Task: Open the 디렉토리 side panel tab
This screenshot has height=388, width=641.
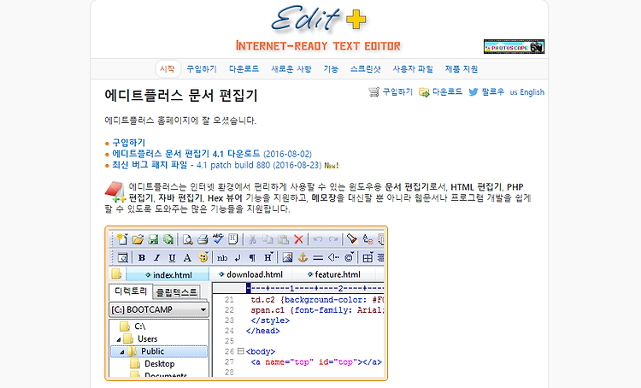Action: click(x=131, y=291)
